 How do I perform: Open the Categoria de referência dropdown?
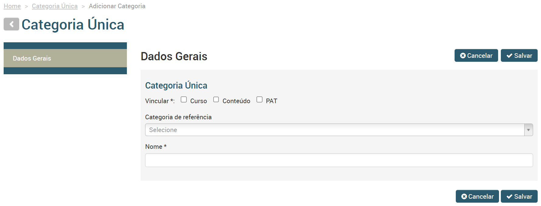tap(339, 130)
